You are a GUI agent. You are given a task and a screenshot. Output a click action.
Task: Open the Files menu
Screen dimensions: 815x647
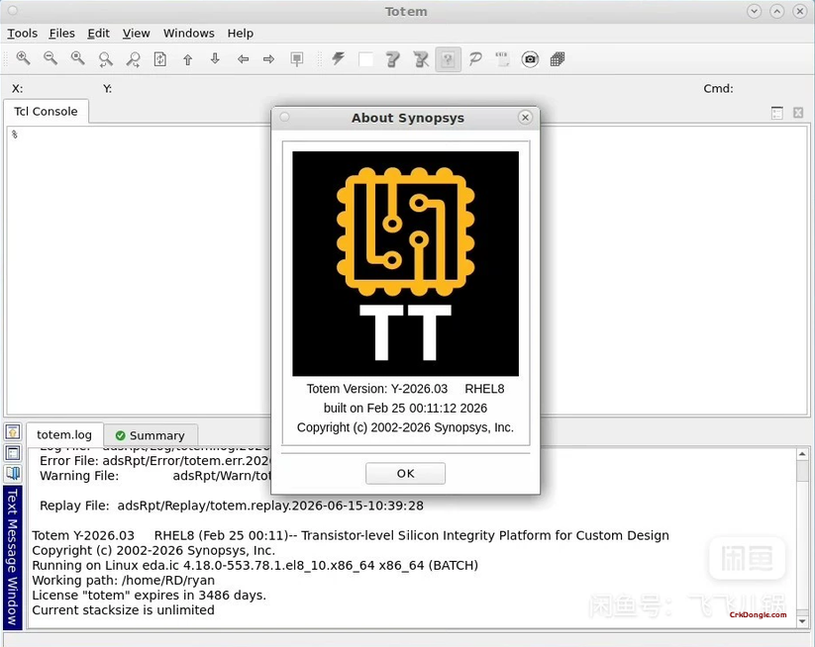click(x=61, y=34)
